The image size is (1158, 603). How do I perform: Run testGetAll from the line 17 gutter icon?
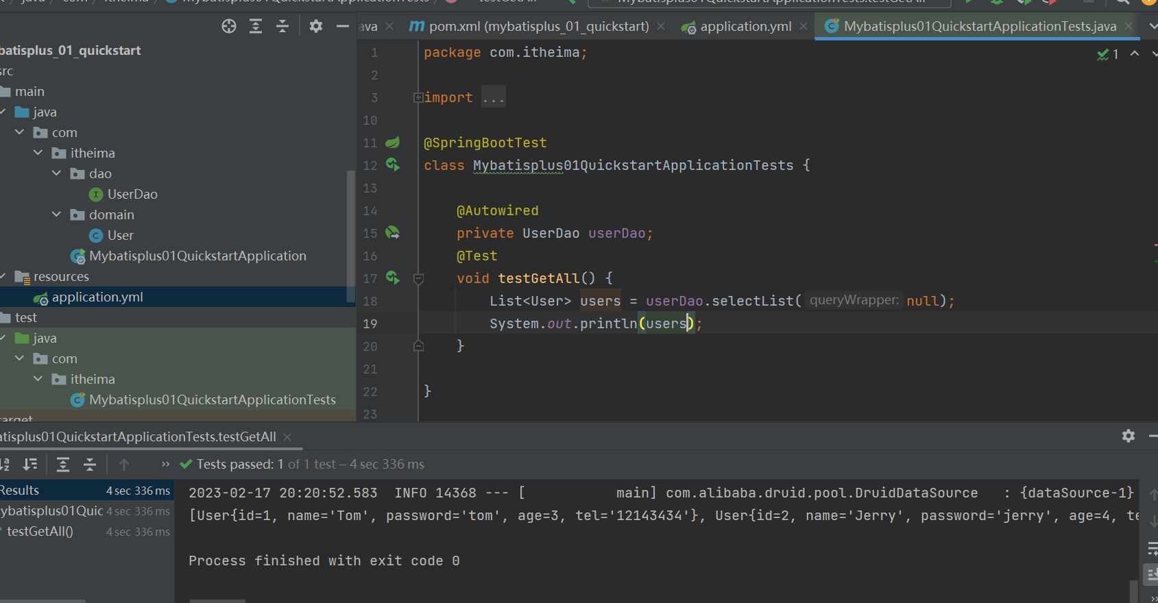pyautogui.click(x=392, y=278)
